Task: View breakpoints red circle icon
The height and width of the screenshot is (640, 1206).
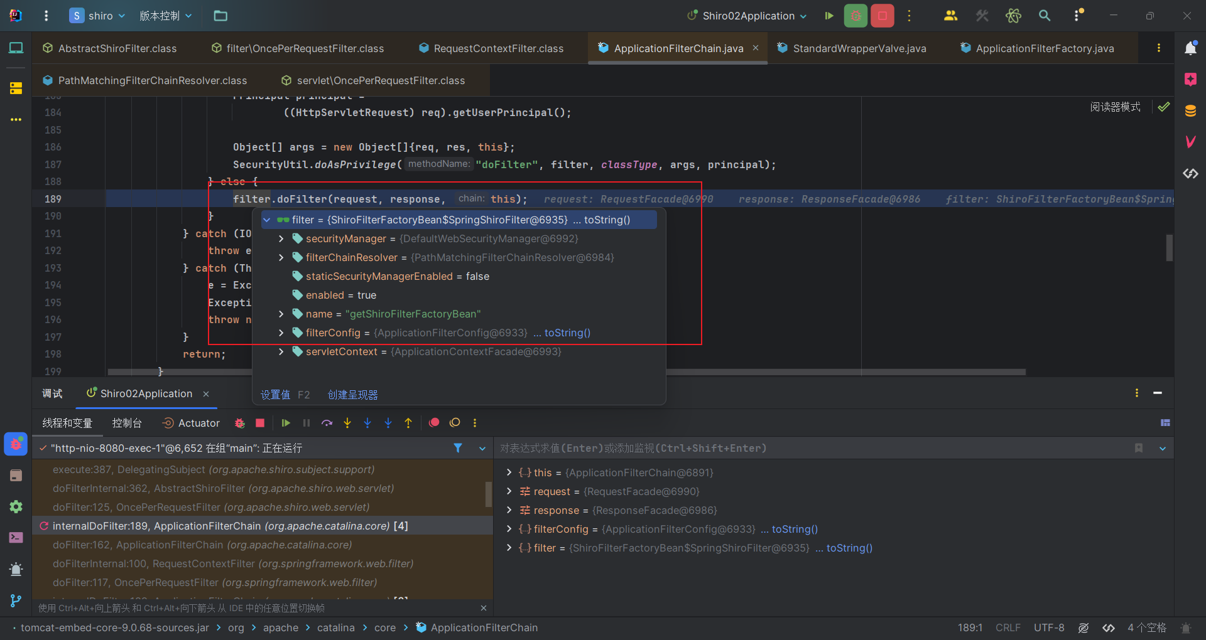Action: [434, 423]
